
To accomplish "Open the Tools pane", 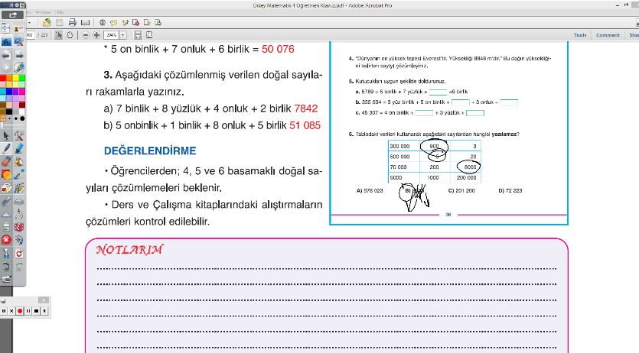I will pos(580,35).
